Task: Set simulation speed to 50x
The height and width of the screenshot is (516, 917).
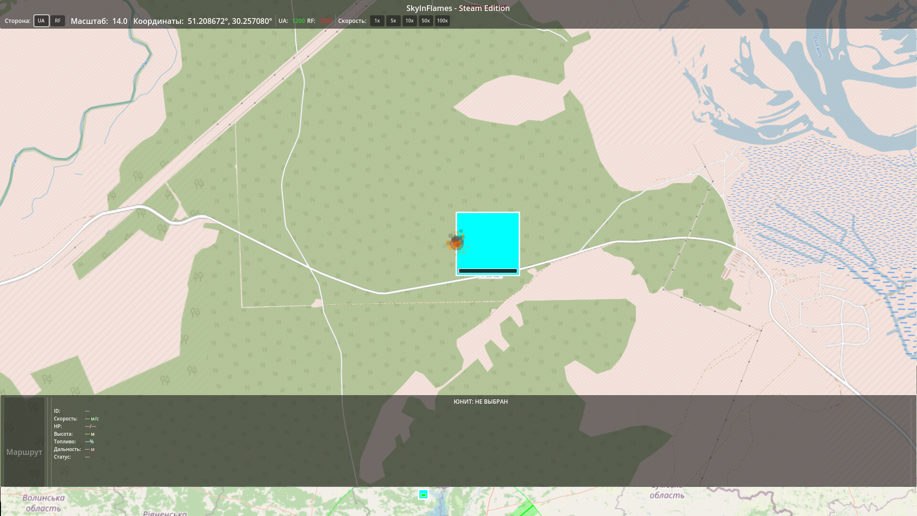Action: [426, 21]
